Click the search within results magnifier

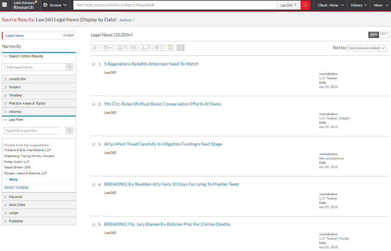tap(69, 67)
